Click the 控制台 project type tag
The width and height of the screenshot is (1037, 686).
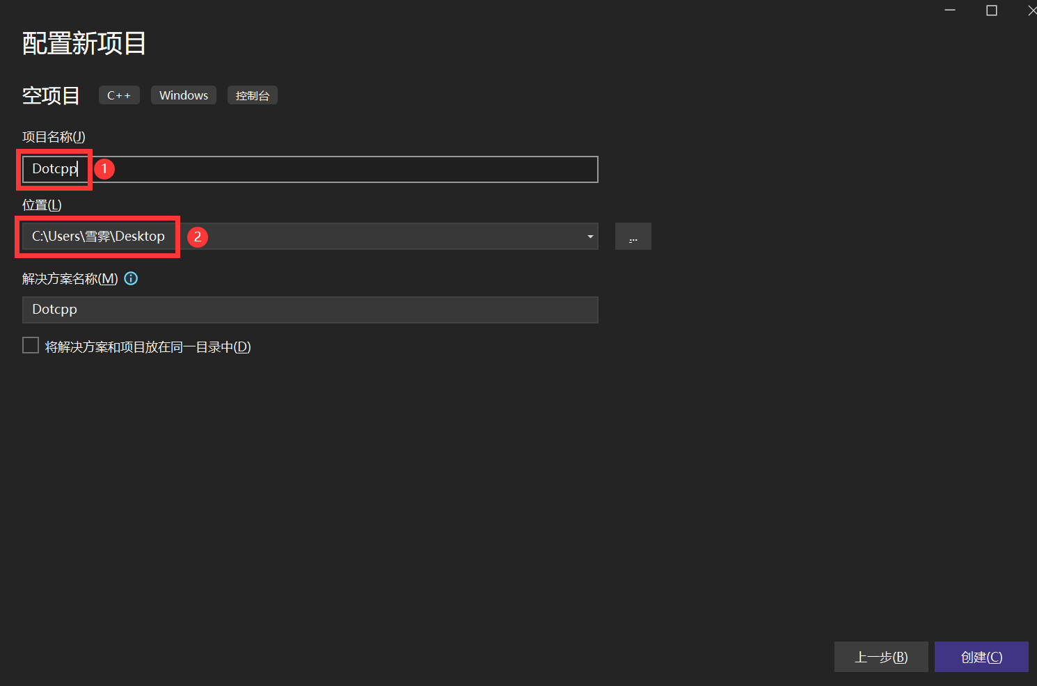[x=252, y=95]
